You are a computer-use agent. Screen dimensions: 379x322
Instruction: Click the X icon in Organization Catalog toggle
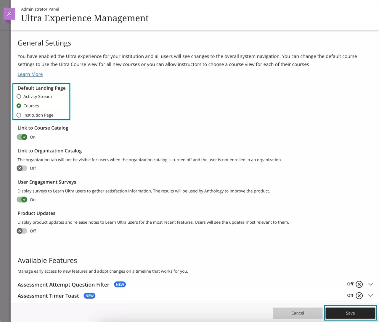click(20, 168)
